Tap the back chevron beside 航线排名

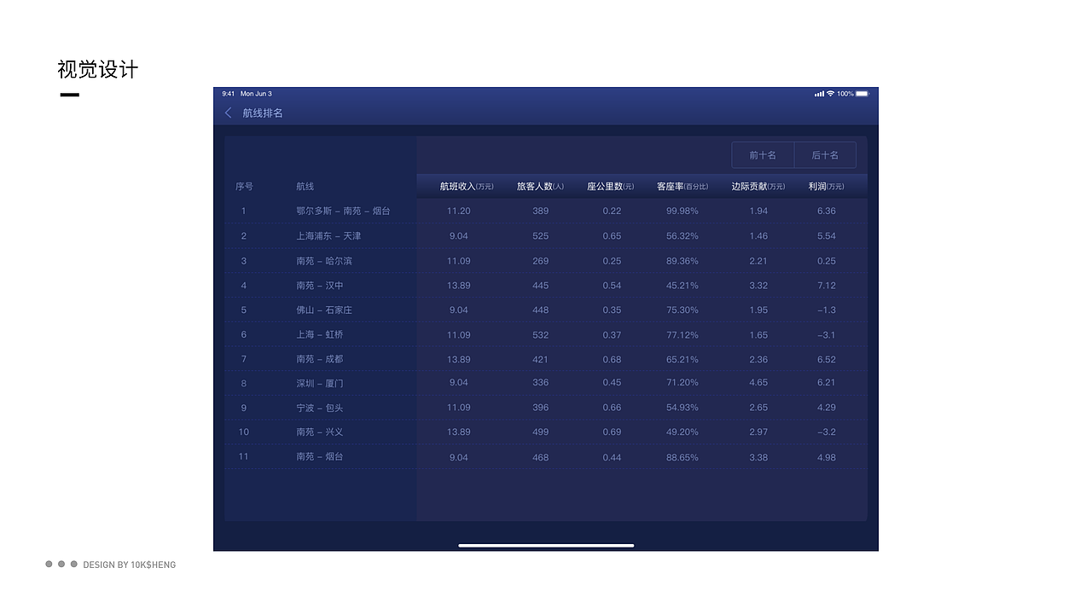coord(228,112)
